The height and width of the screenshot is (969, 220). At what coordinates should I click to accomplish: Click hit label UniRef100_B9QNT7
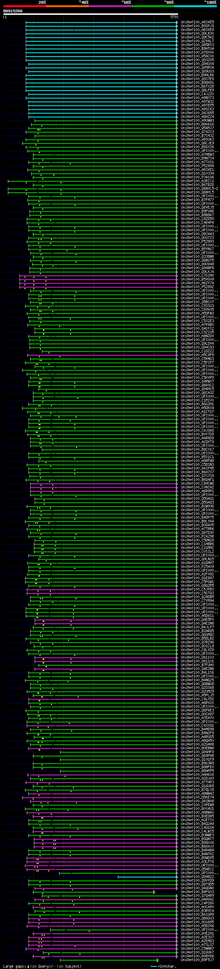[x=197, y=839]
